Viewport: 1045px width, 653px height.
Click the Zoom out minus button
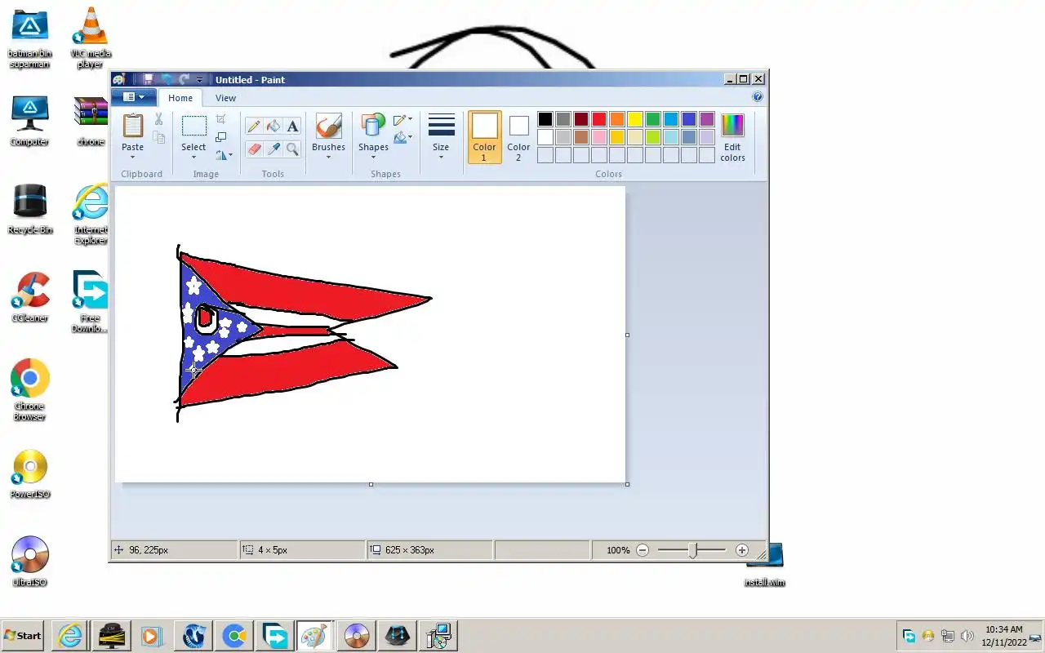(x=643, y=550)
